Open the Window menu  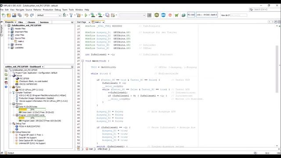tap(79, 10)
